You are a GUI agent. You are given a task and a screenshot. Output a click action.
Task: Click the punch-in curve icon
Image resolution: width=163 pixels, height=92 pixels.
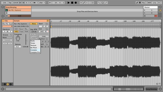coord(99,3)
